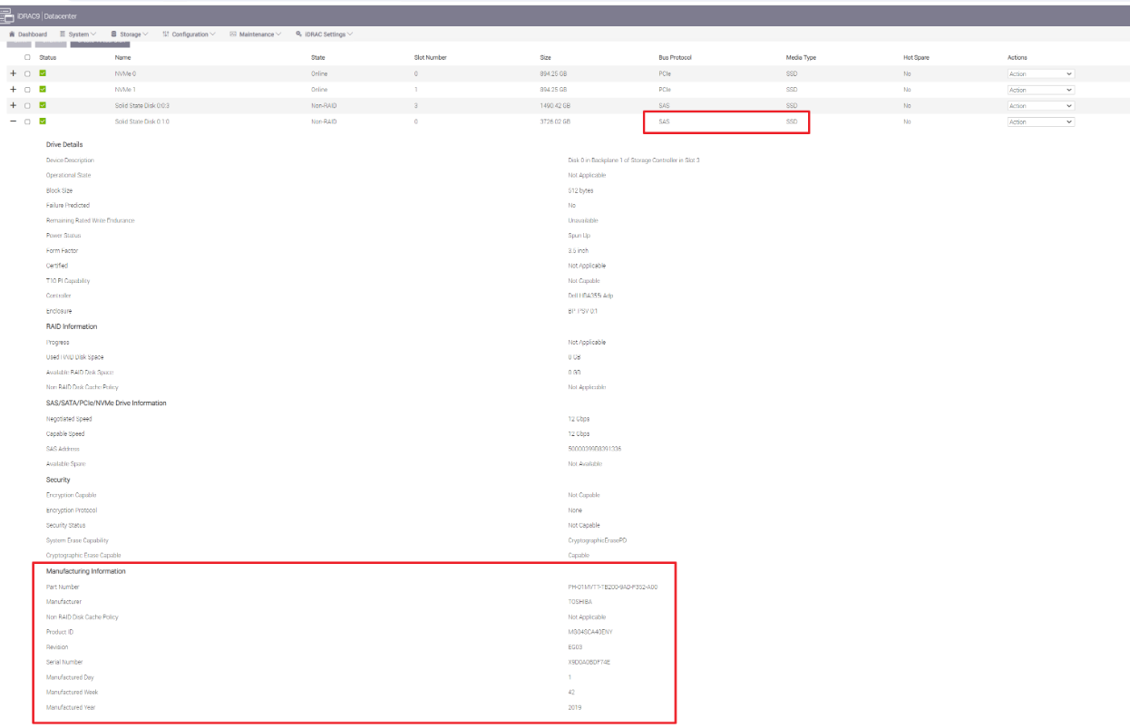The height and width of the screenshot is (728, 1130).
Task: Click the green status icon for Solid State Disk 0:0:3
Action: 43,105
